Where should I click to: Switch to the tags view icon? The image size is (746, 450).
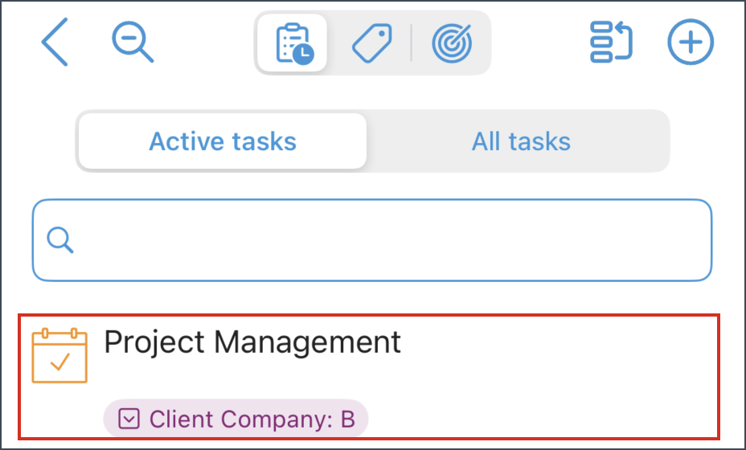point(372,43)
